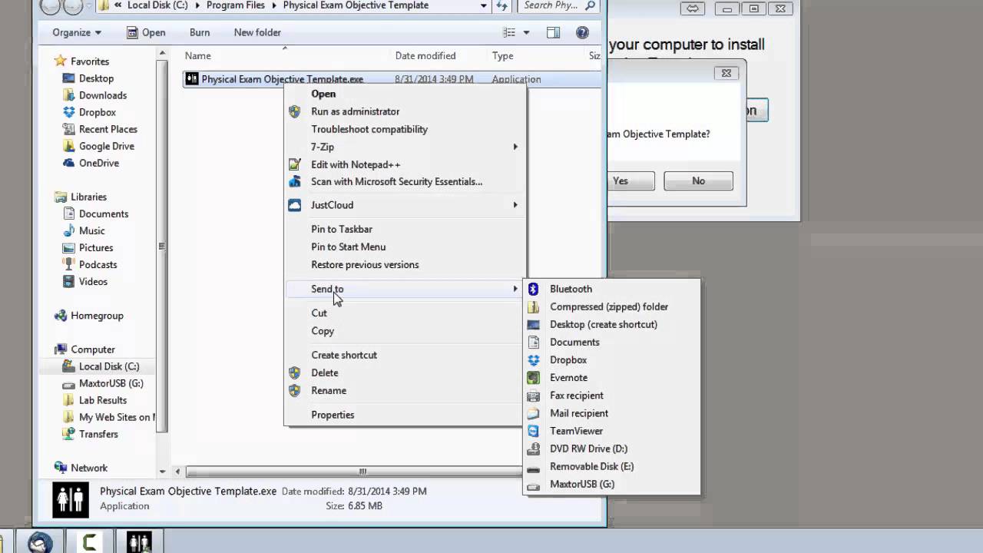
Task: Select Homegroup in the navigation pane
Action: pos(97,316)
